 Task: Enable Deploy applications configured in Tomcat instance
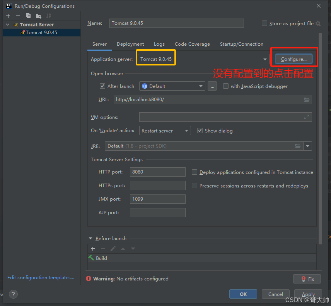click(x=194, y=172)
